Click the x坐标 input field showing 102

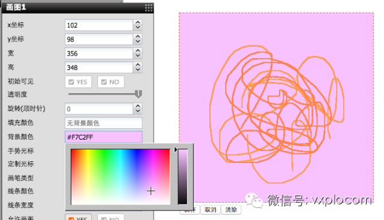click(99, 25)
